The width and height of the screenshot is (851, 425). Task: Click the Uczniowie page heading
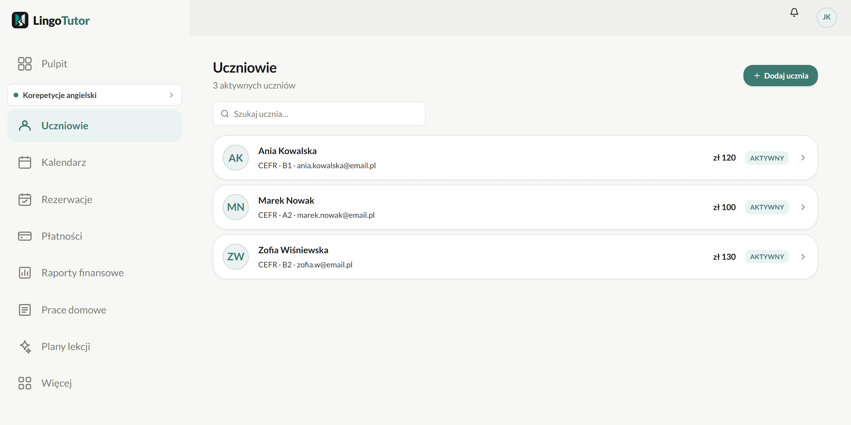[245, 68]
